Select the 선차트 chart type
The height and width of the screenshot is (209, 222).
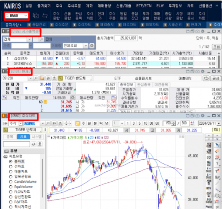(17, 166)
